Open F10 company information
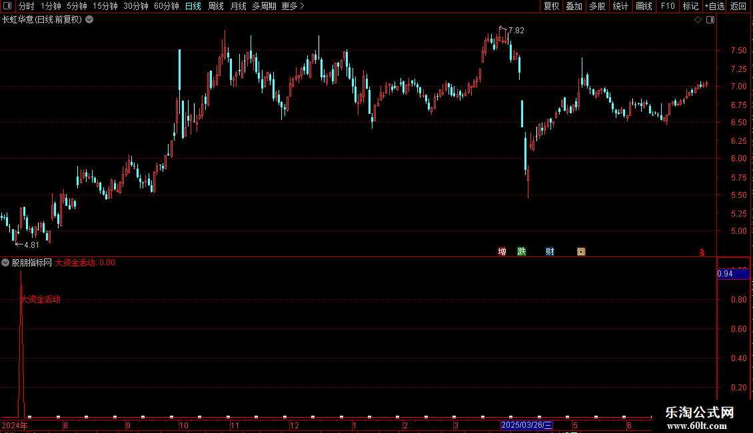Image resolution: width=753 pixels, height=433 pixels. pos(668,6)
